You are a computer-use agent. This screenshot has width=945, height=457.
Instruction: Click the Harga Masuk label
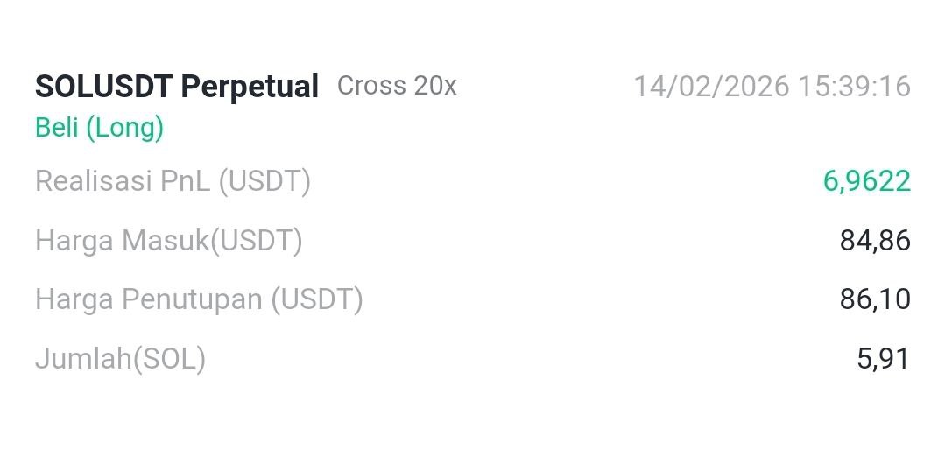point(122,240)
